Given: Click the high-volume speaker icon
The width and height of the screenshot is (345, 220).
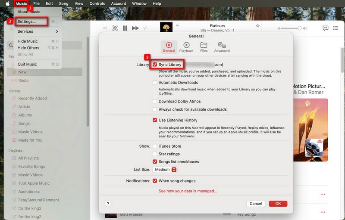Looking at the screenshot, I should pyautogui.click(x=305, y=28).
